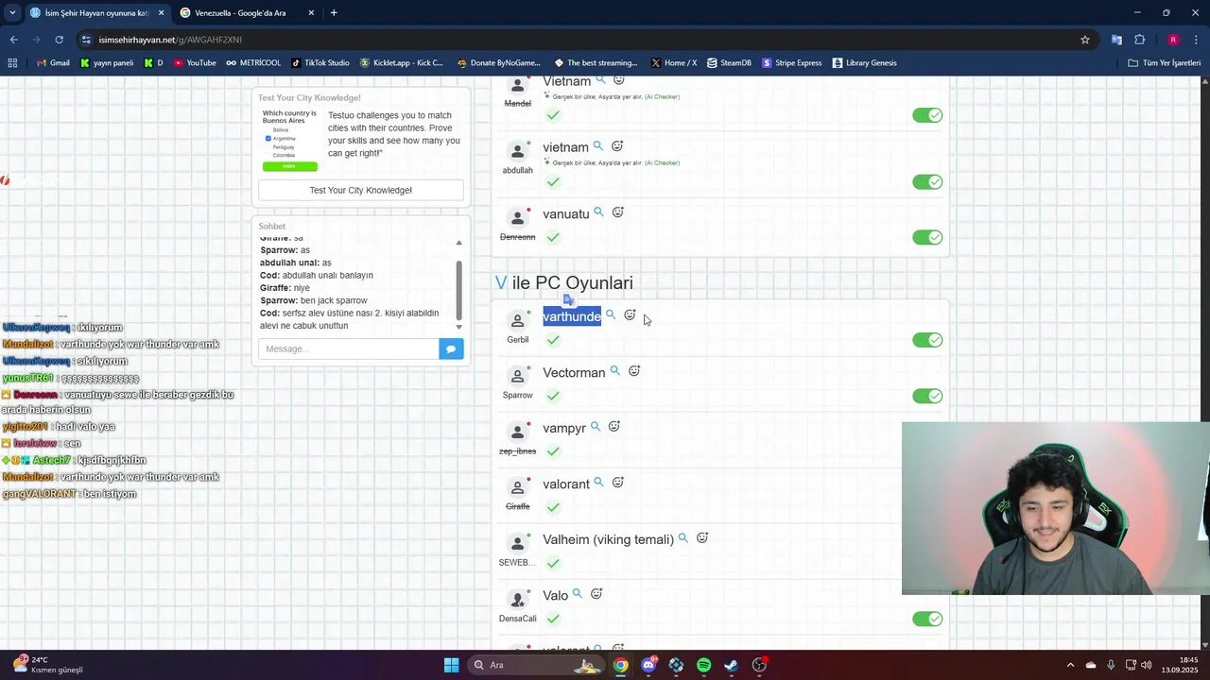1210x680 pixels.
Task: Look up vampyr using its search icon
Action: (596, 427)
